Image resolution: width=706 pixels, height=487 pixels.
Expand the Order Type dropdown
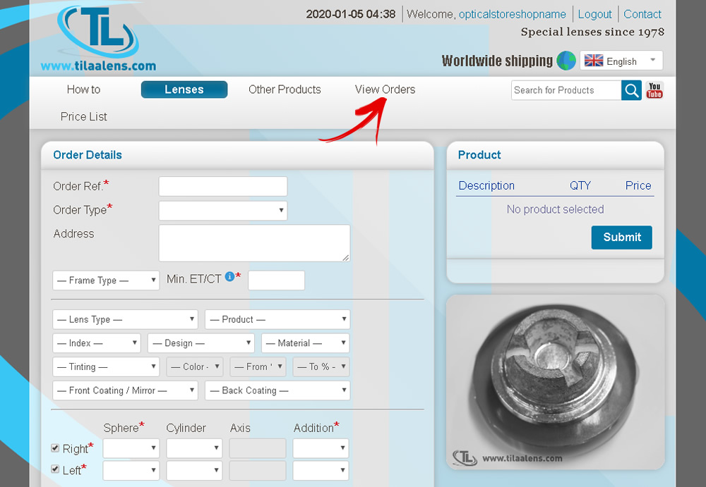222,211
